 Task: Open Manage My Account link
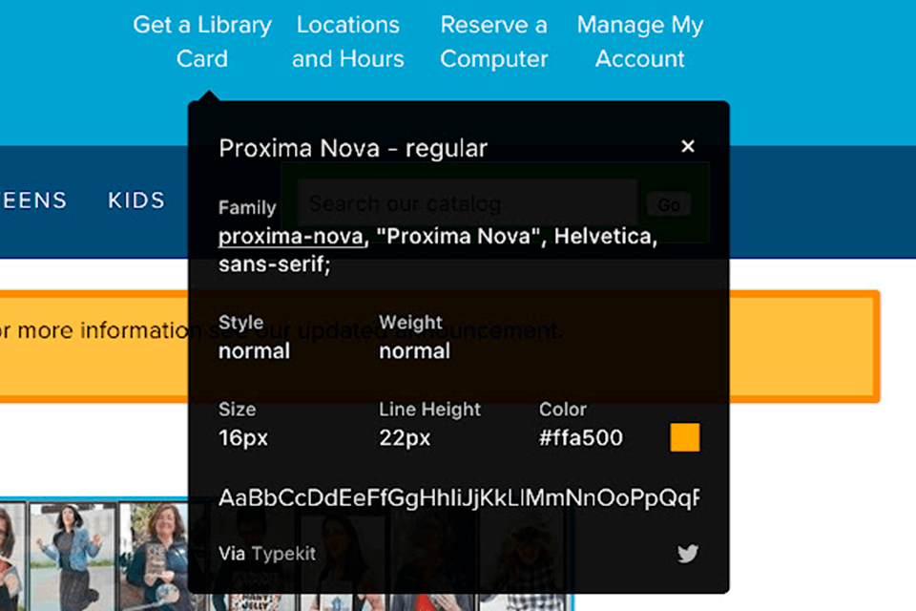[x=640, y=41]
